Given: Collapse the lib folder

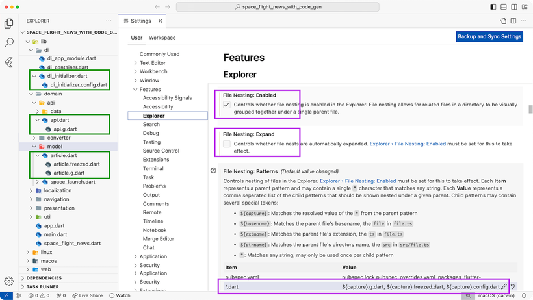Looking at the screenshot, I should pyautogui.click(x=28, y=42).
